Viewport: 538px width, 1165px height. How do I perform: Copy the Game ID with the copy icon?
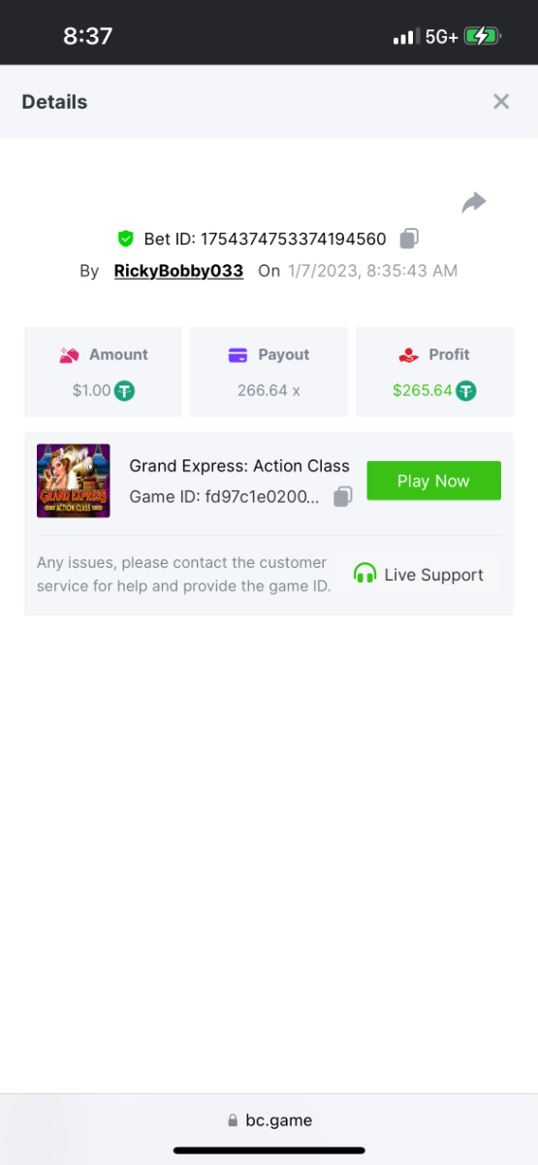pos(342,497)
